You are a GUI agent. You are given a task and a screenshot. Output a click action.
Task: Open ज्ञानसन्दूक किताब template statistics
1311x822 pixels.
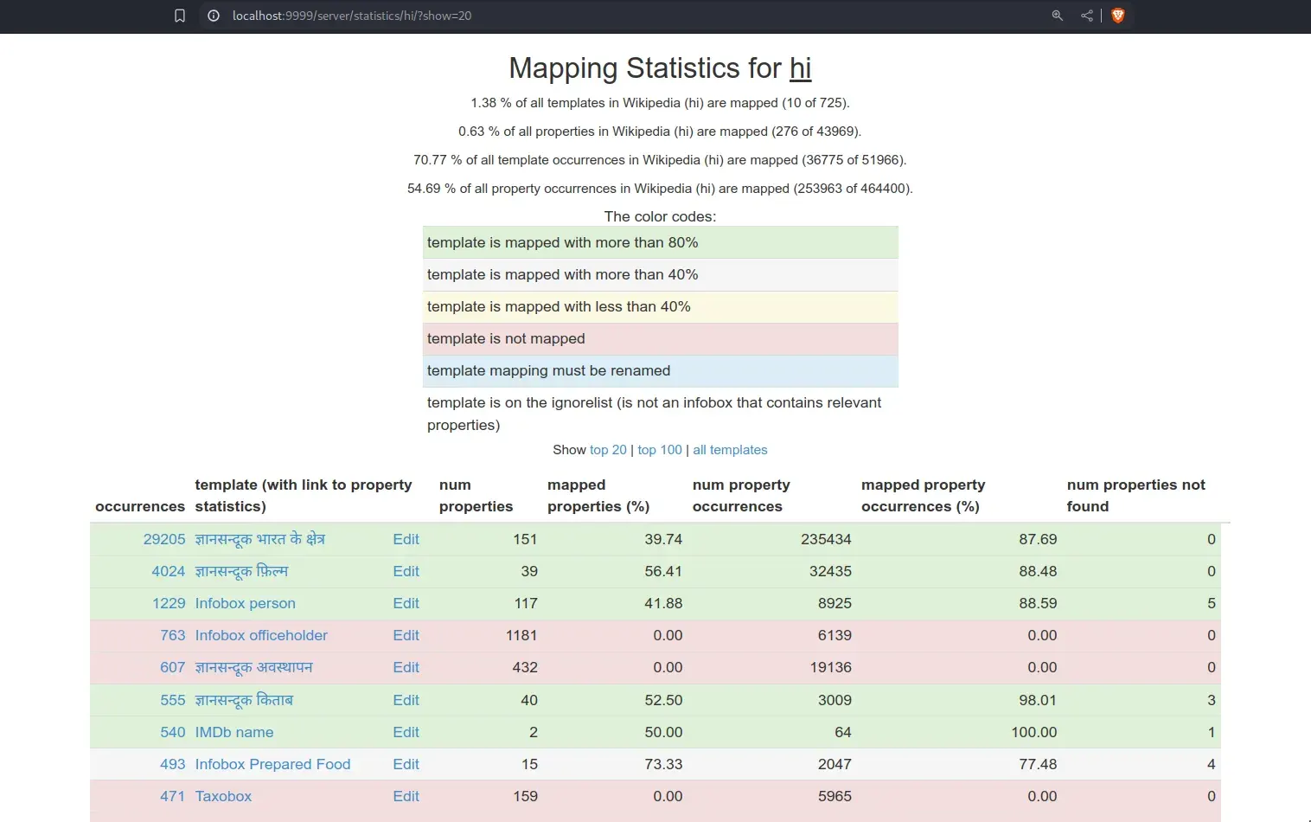(244, 700)
